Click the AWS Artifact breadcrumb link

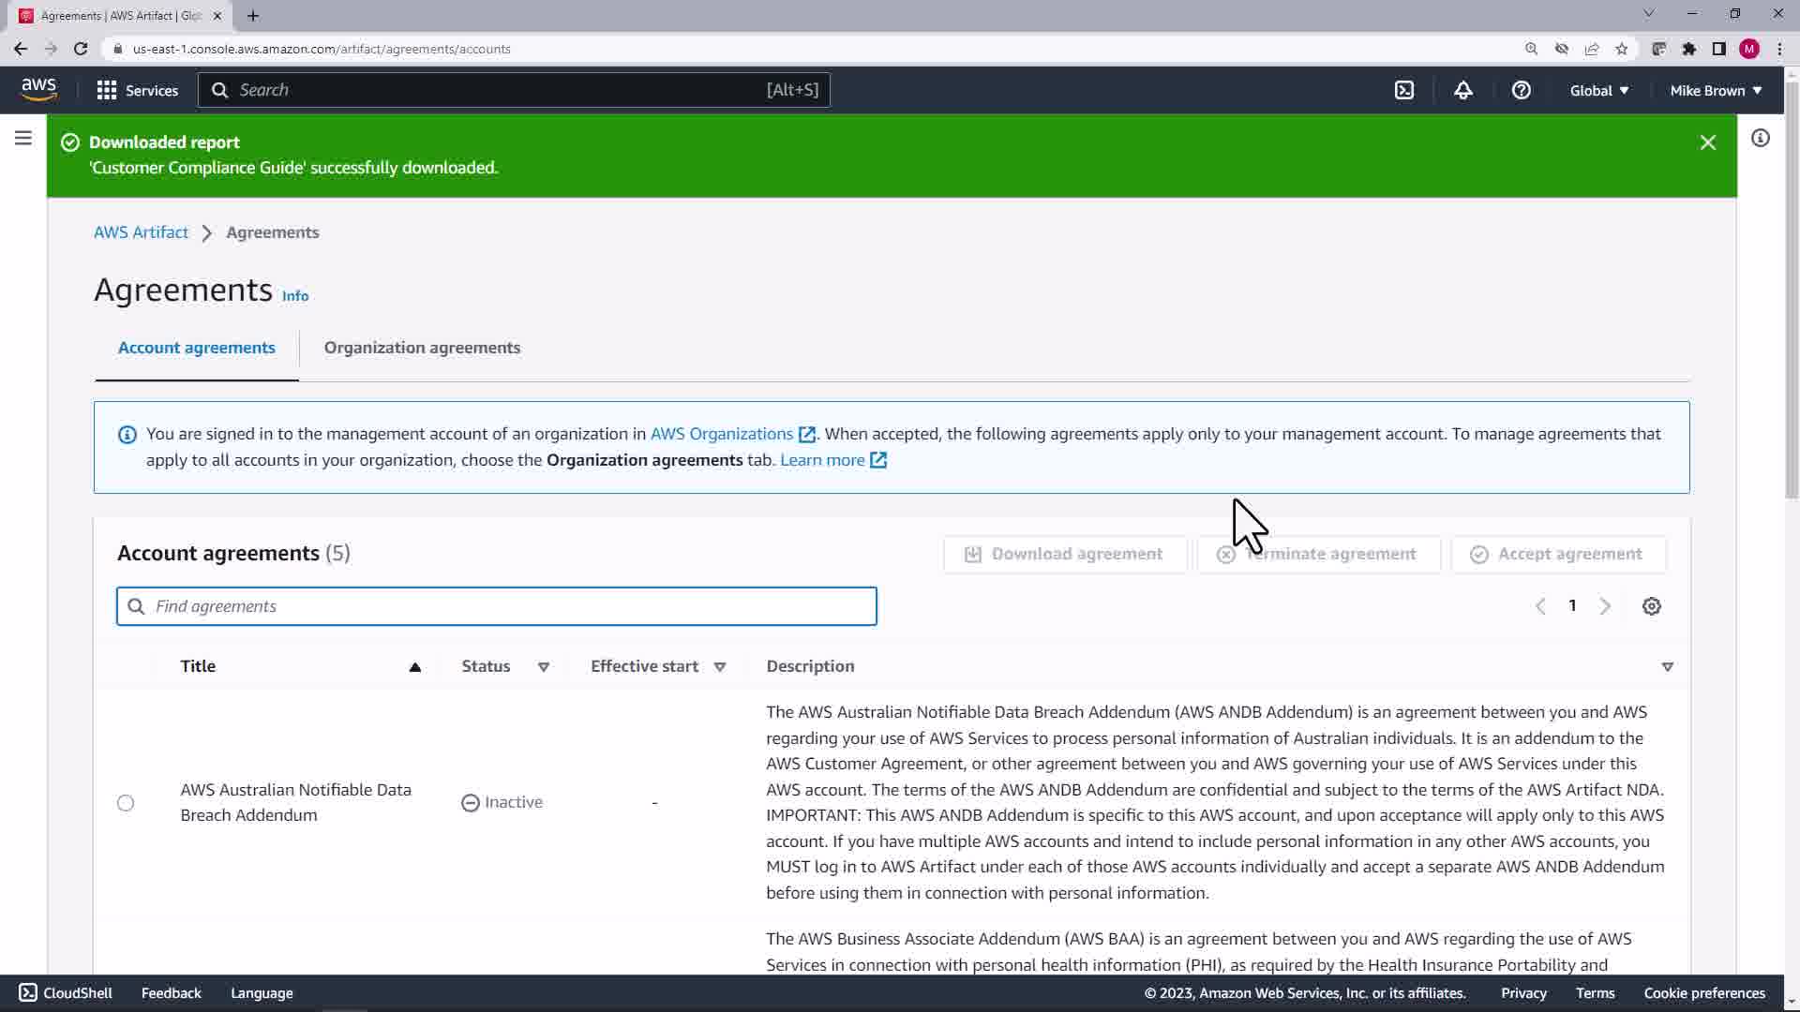pos(141,232)
